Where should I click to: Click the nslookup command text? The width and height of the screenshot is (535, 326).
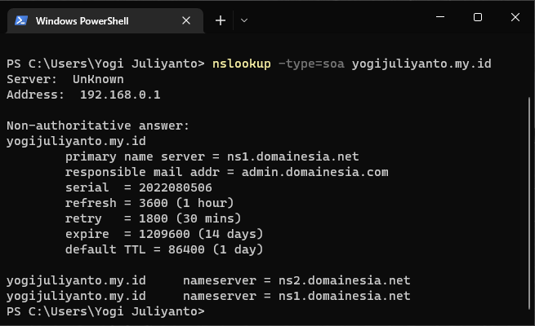tap(241, 64)
